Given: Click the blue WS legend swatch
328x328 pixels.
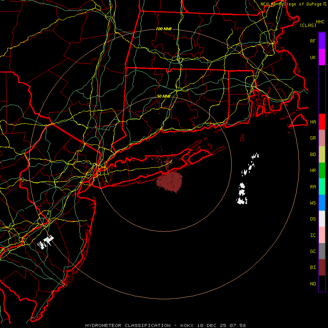Looking at the screenshot, I should 322,203.
